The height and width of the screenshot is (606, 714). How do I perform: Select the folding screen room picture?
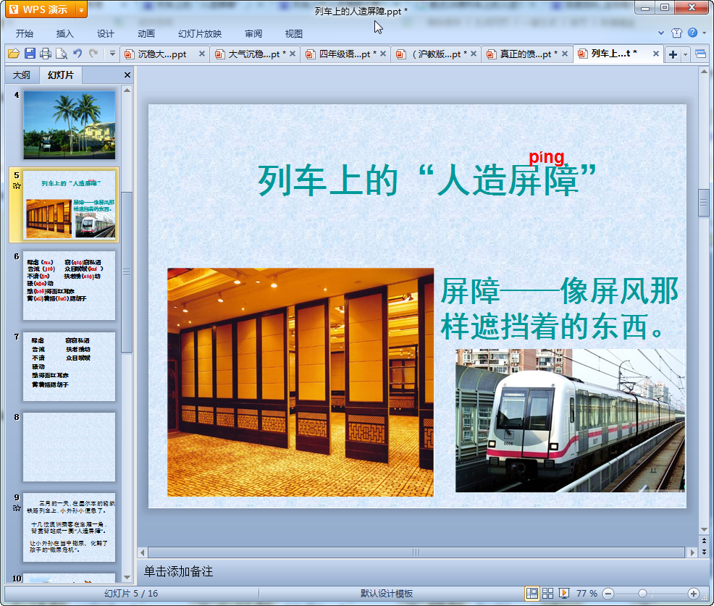click(x=301, y=382)
